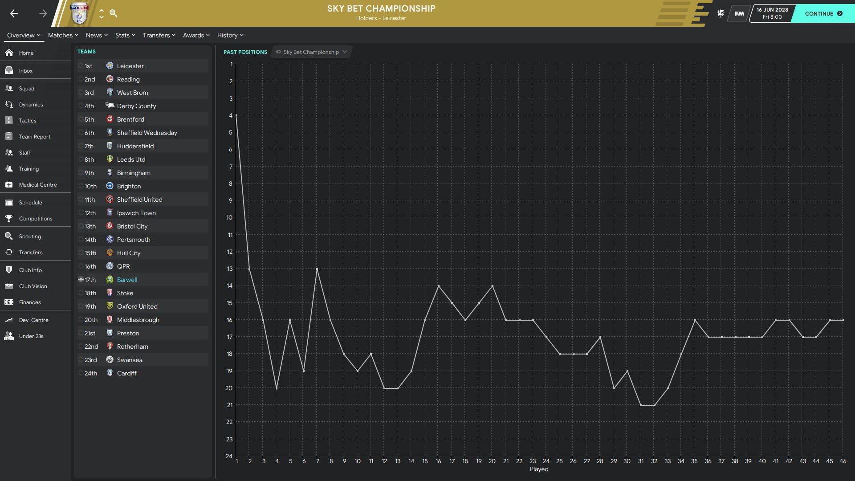
Task: Open the Transfers sidebar icon
Action: tap(9, 252)
